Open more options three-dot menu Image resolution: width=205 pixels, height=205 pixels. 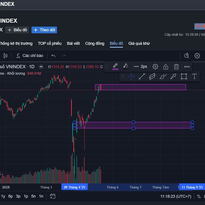187,67
